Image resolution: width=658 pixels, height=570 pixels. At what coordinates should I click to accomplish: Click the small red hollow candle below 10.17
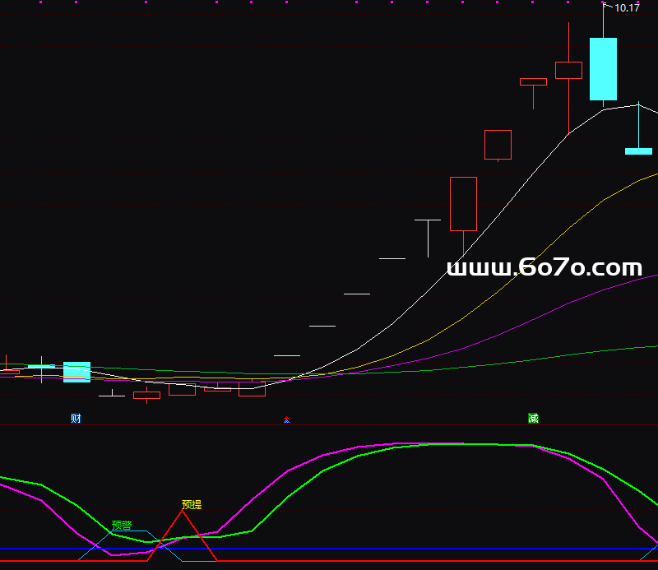[x=533, y=82]
